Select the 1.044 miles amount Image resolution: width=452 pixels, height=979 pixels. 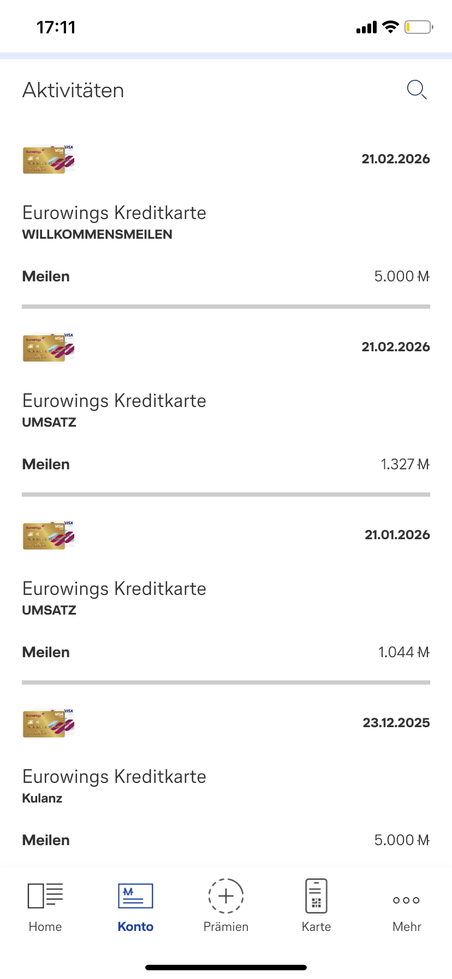coord(403,652)
